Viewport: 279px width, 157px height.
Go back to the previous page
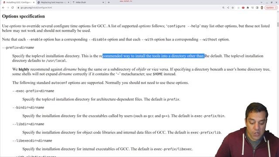[3, 8]
